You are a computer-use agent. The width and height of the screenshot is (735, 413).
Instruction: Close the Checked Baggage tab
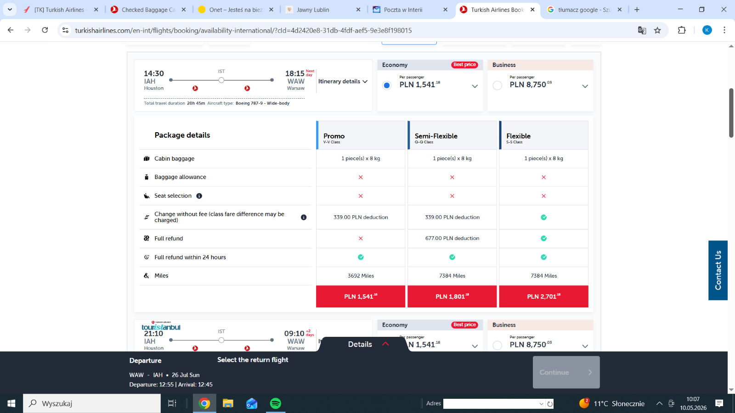tap(184, 10)
